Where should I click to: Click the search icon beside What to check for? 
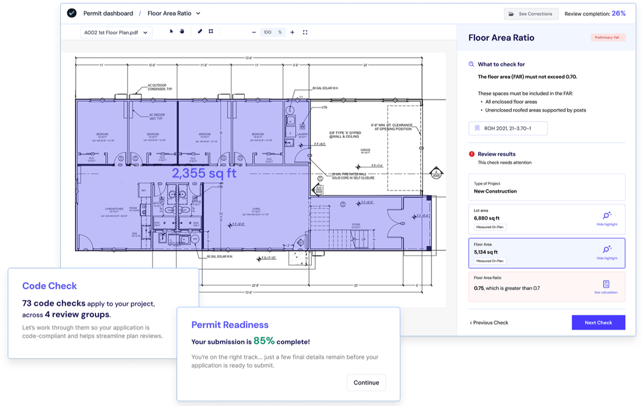(x=471, y=64)
